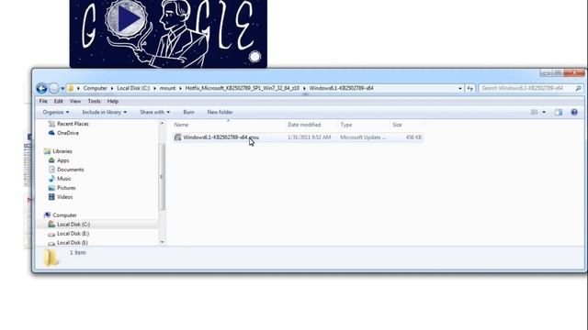Click the file's 1/31/2011 9:52 AM date

[x=309, y=137]
